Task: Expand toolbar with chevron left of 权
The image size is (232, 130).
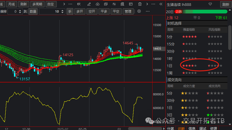Action: pos(64,4)
